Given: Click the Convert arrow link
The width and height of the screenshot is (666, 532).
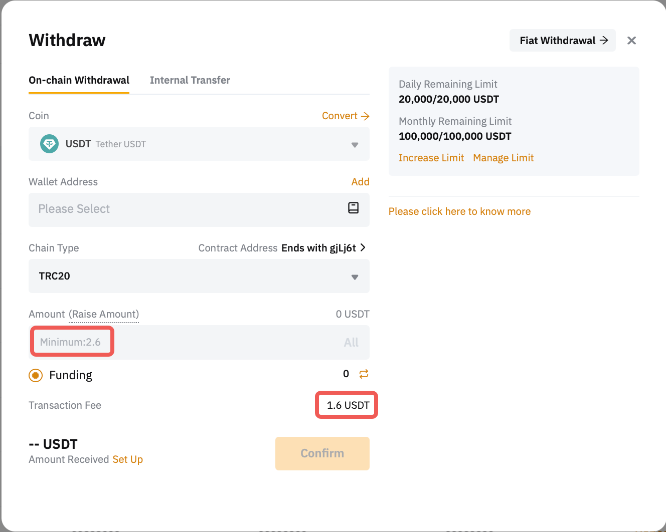Looking at the screenshot, I should point(346,116).
